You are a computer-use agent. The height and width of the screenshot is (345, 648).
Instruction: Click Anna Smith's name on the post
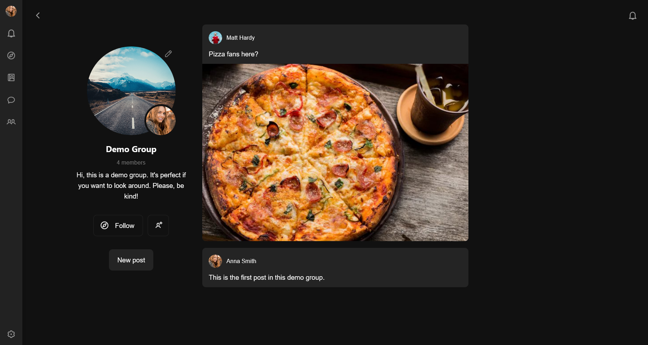coord(241,261)
